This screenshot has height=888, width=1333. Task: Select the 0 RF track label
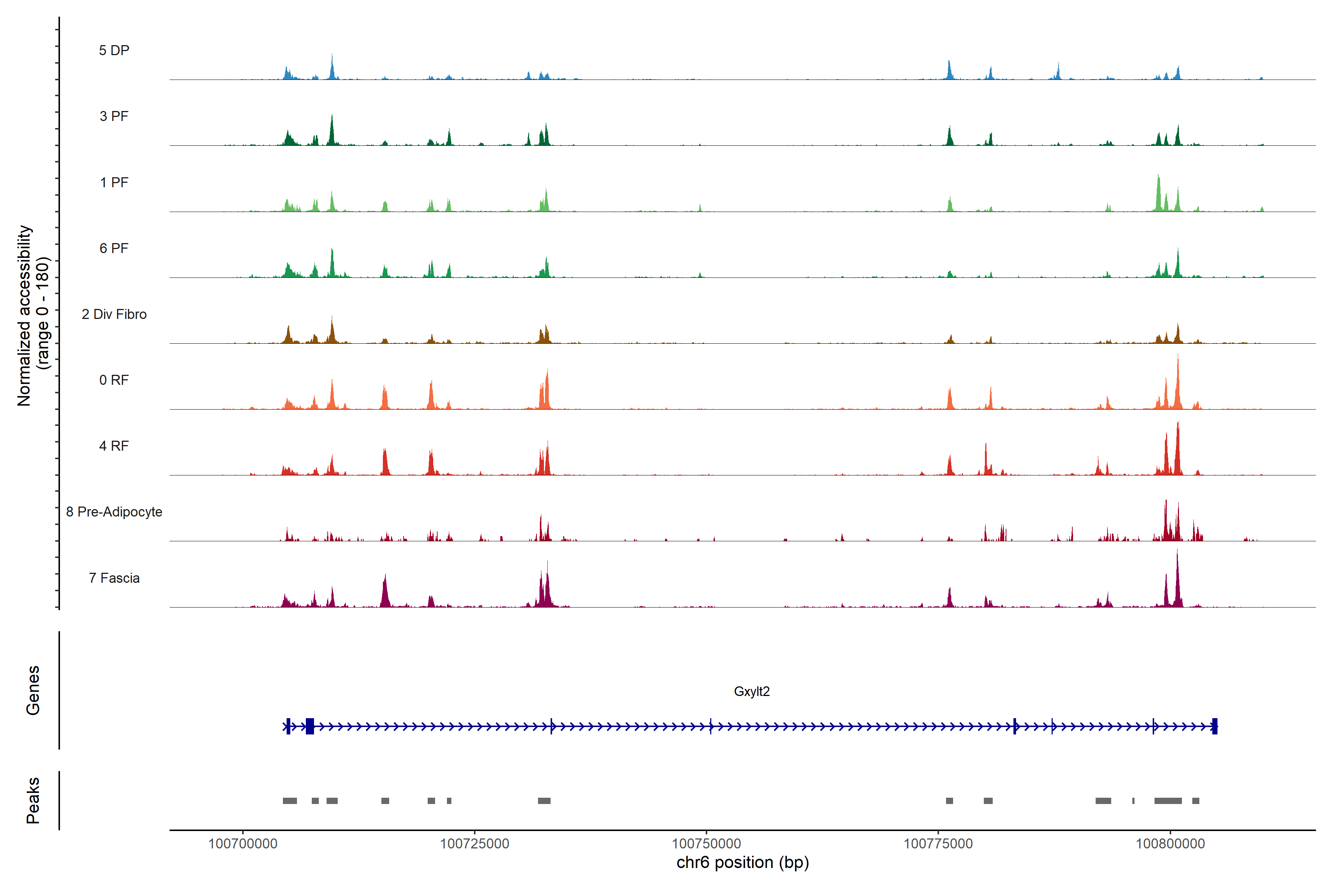click(114, 380)
